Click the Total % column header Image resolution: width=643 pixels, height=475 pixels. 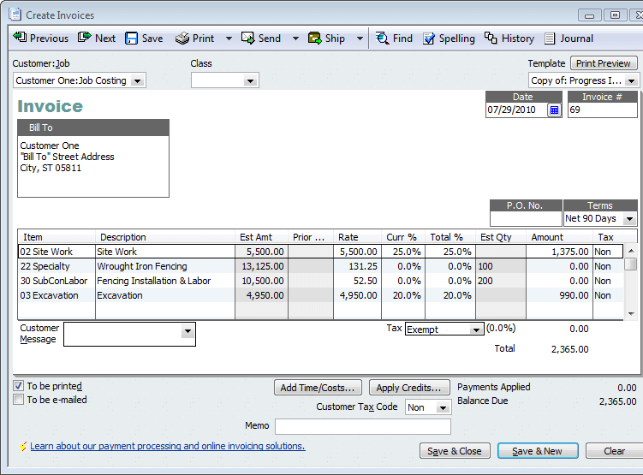[x=450, y=237]
